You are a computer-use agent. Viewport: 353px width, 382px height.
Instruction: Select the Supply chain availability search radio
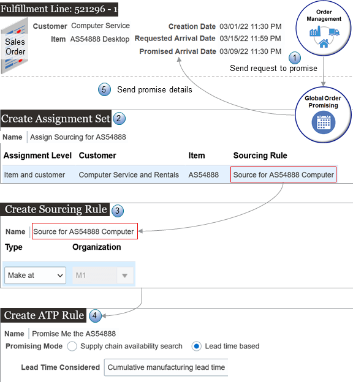click(x=72, y=346)
